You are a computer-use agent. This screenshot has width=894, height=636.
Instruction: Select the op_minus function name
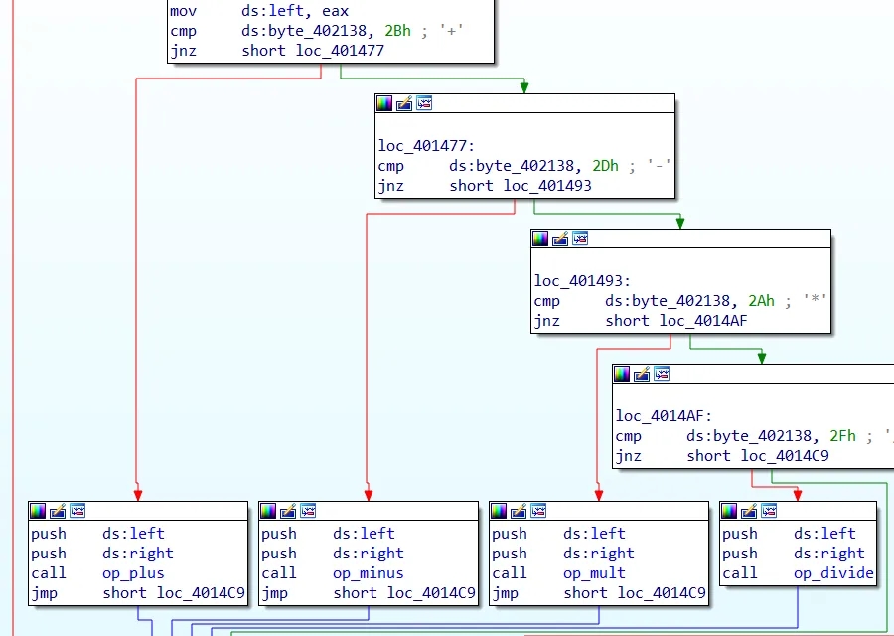(368, 573)
